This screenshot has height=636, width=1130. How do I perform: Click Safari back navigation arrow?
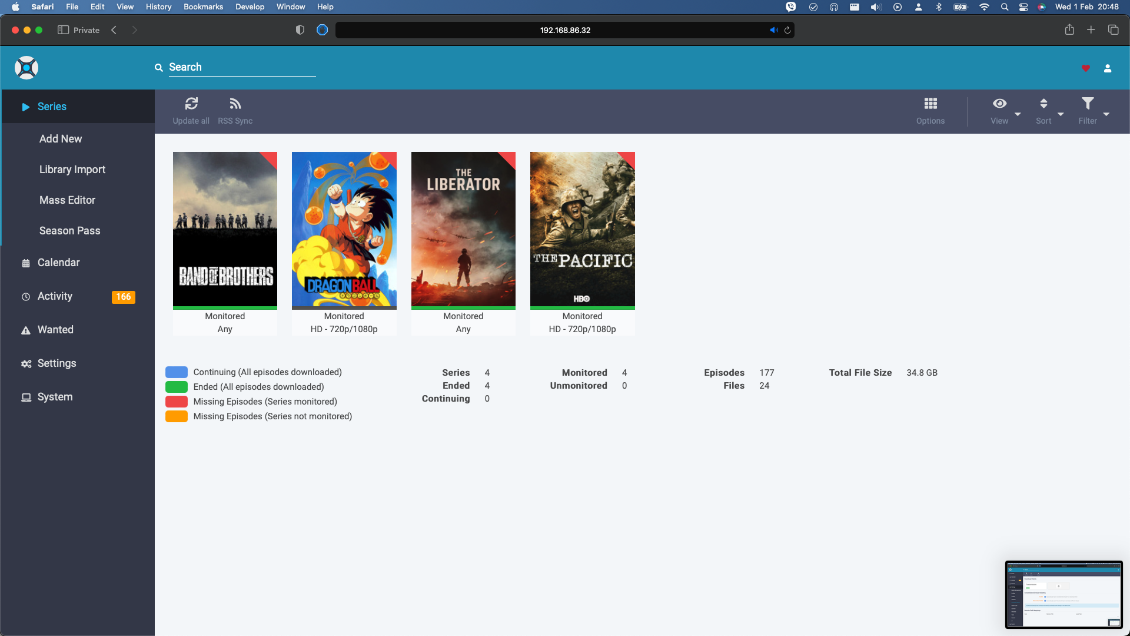[x=114, y=30]
